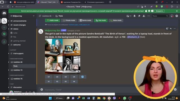
Task: Open Discord help question mark icon
Action: [177, 16]
